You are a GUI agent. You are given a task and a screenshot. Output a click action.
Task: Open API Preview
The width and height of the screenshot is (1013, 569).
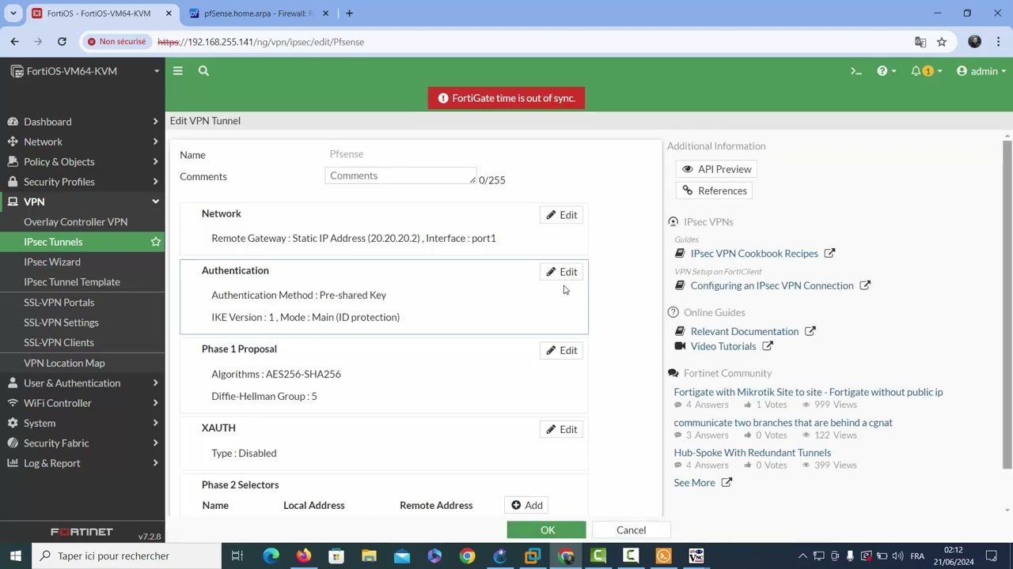click(717, 169)
